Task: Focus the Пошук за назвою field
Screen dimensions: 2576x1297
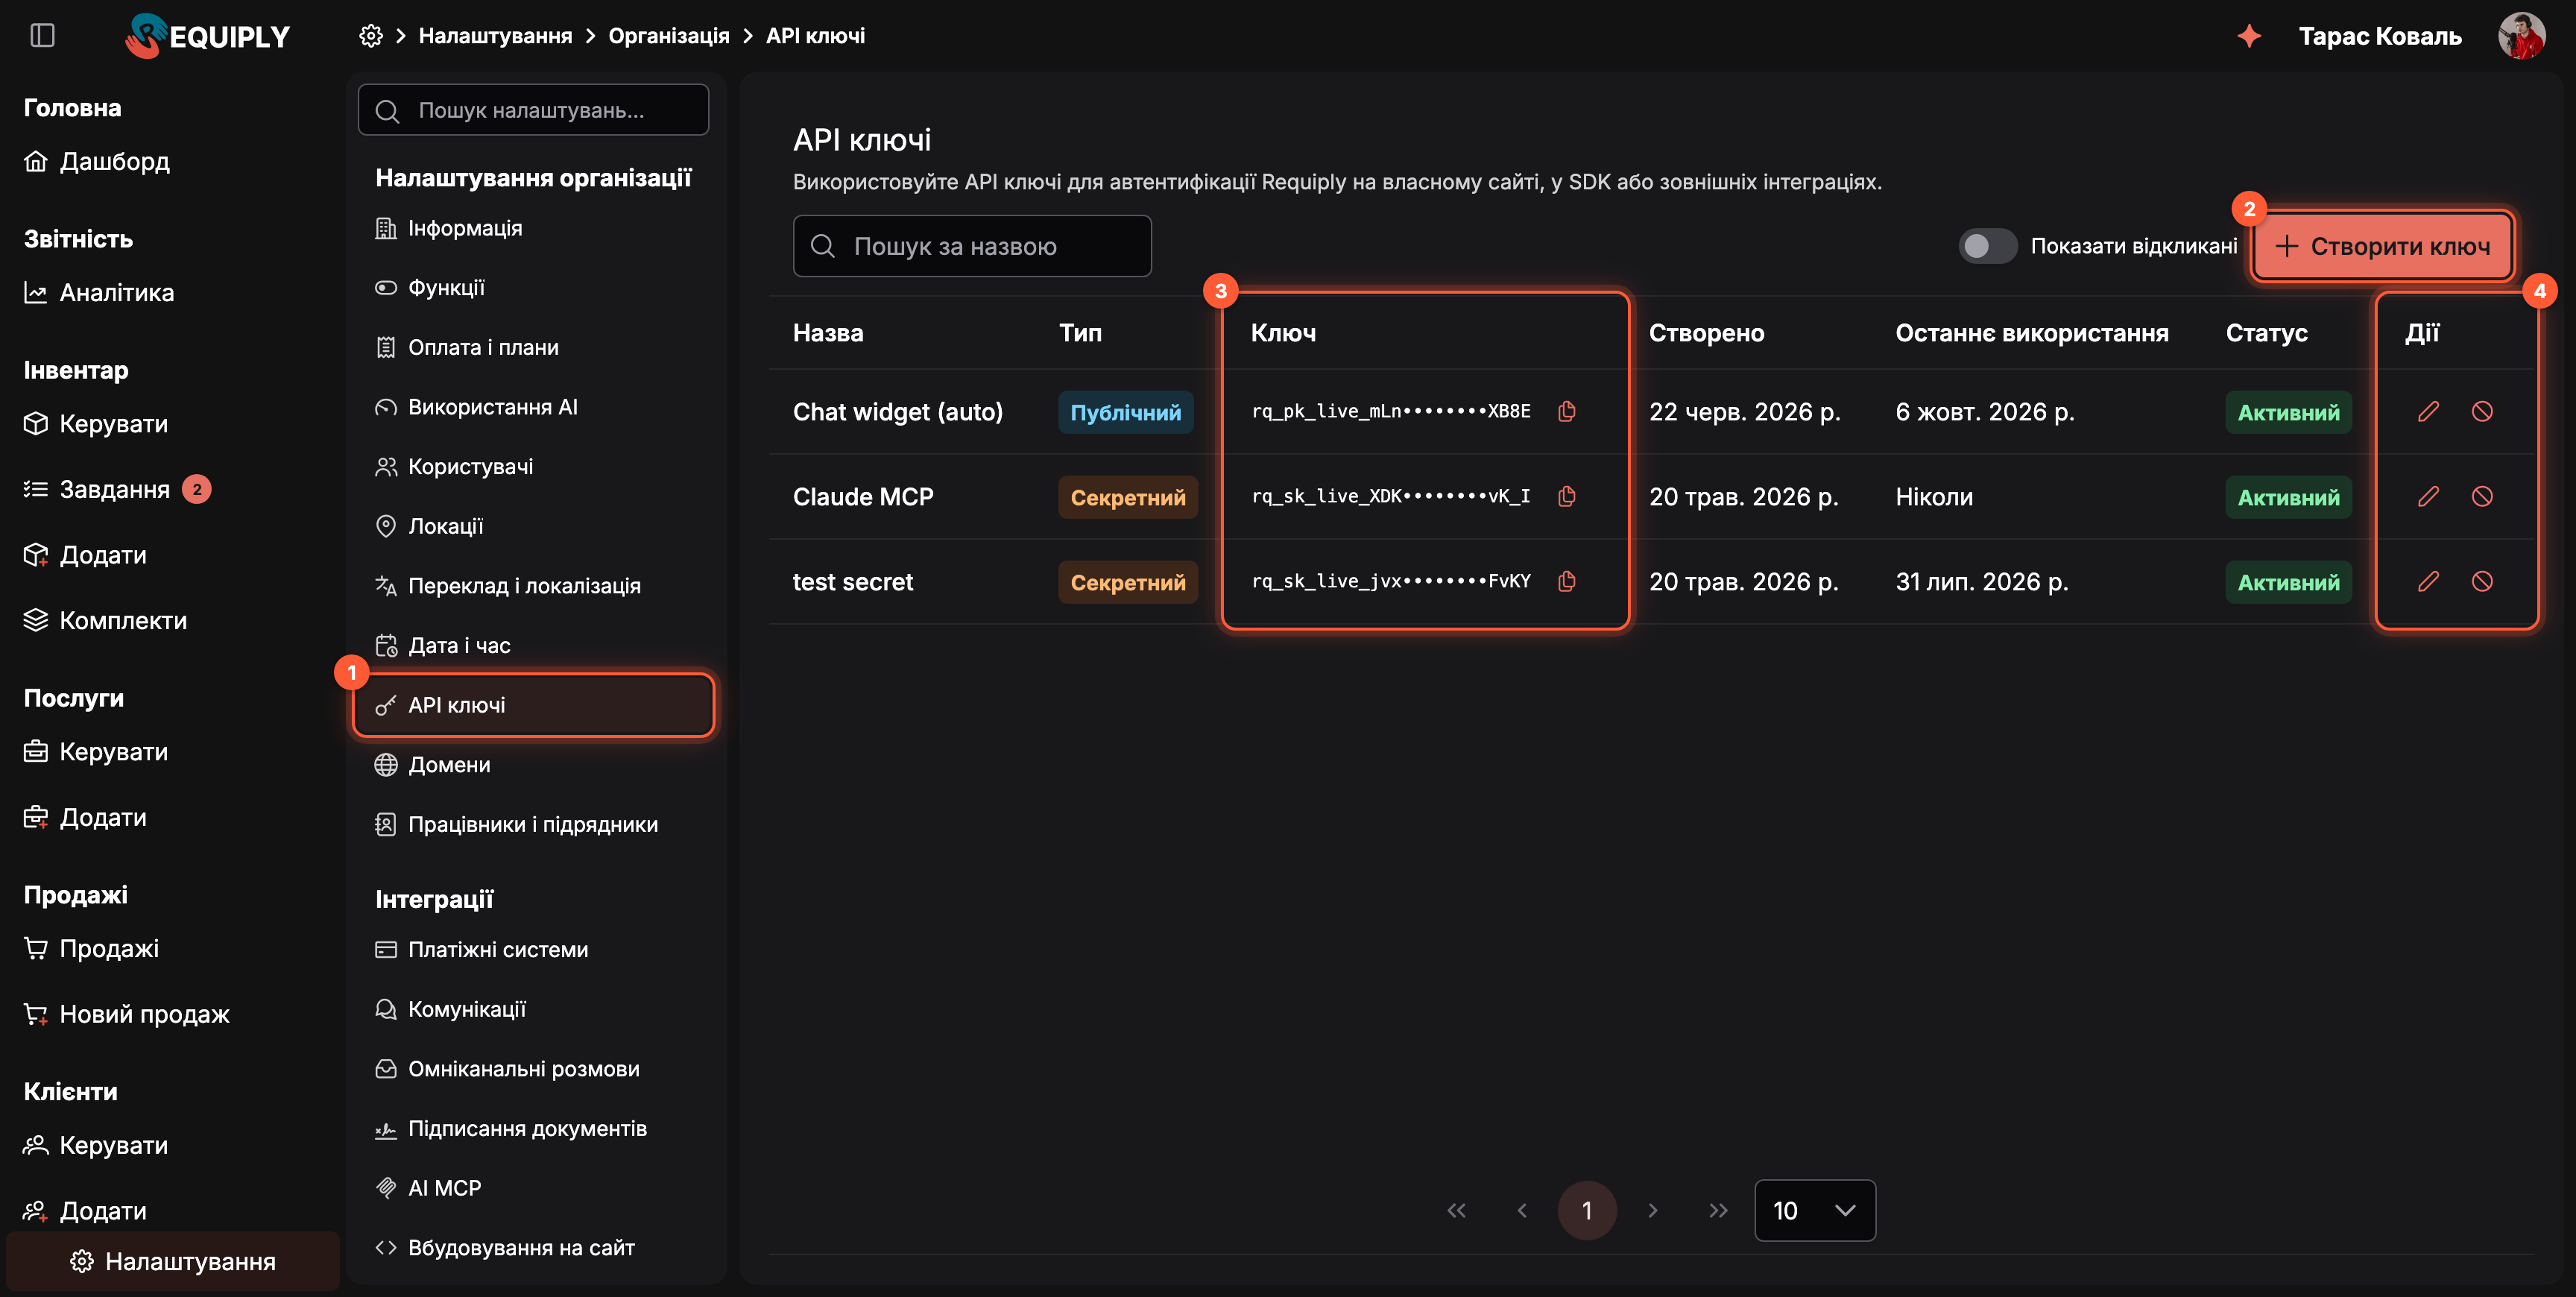Action: click(972, 246)
